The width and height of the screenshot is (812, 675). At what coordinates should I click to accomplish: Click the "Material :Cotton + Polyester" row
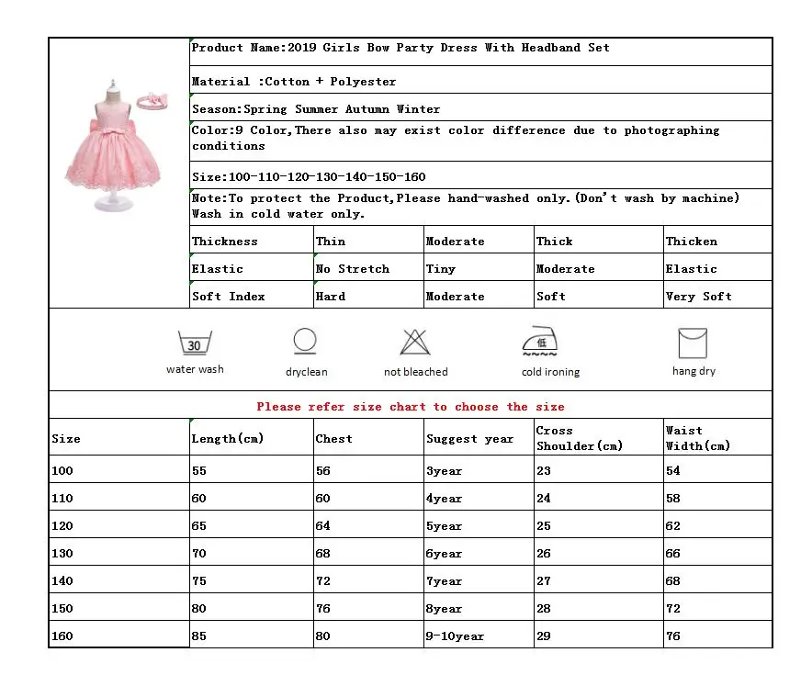coord(480,80)
